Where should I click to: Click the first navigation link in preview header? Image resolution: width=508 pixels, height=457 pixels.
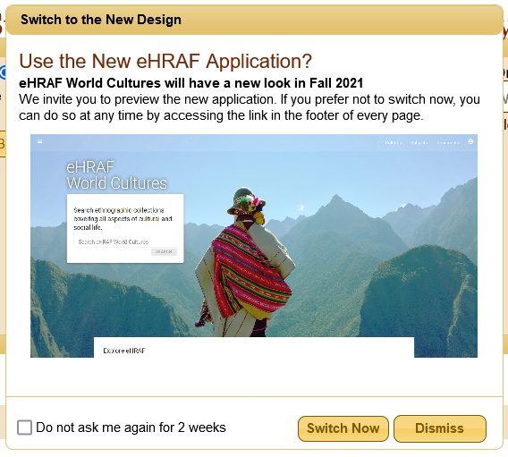[x=394, y=142]
